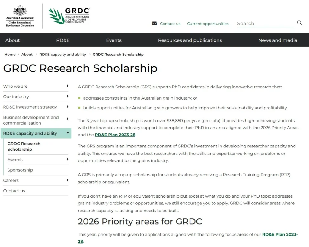Expand the Awards submenu arrow
309x247 pixels.
point(68,160)
